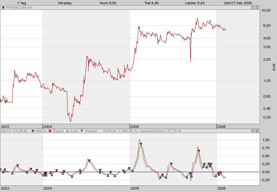
Task: Click the 0,00 MACD axis label
Action: click(x=266, y=172)
